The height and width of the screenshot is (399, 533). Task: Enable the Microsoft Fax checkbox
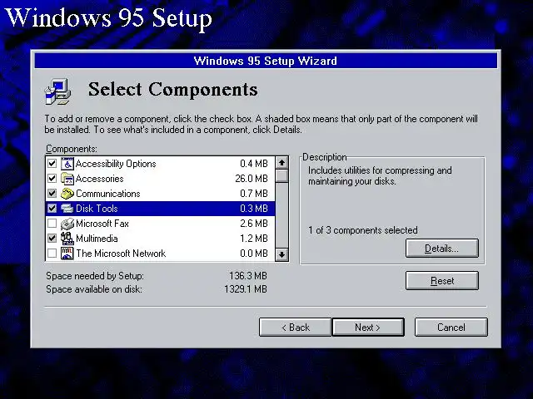point(52,224)
